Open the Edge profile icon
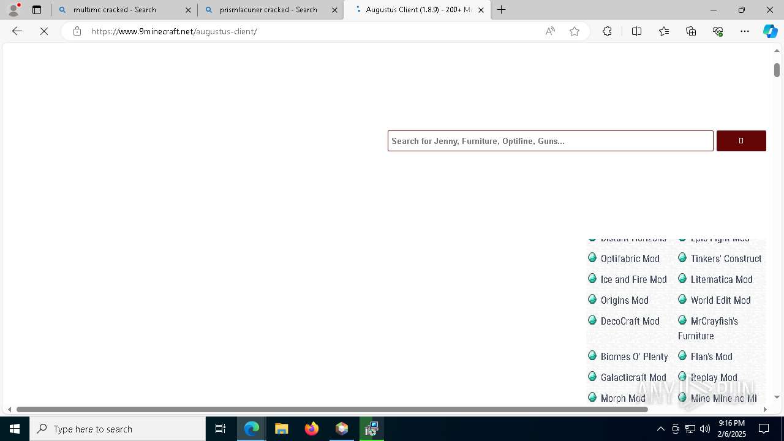Viewport: 784px width, 441px height. (x=13, y=9)
